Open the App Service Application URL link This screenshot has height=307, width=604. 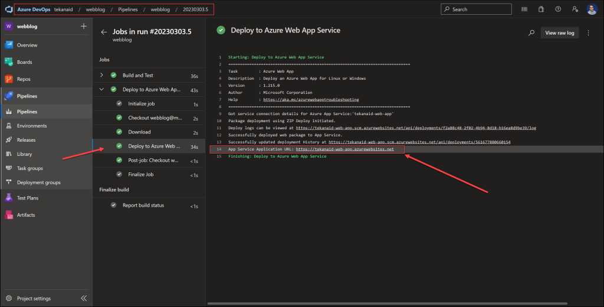pyautogui.click(x=344, y=149)
